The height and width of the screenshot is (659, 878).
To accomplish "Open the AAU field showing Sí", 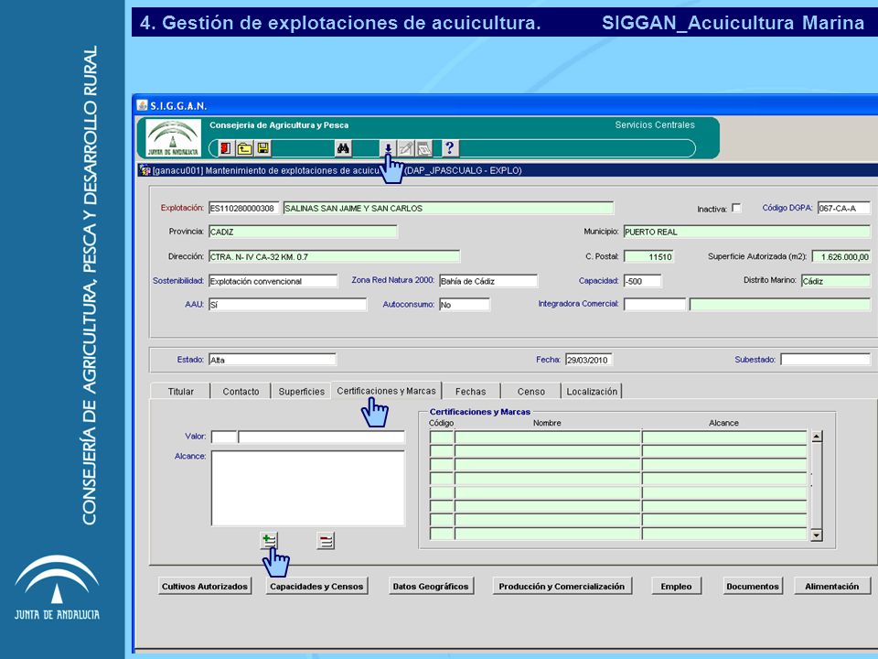I will point(288,304).
